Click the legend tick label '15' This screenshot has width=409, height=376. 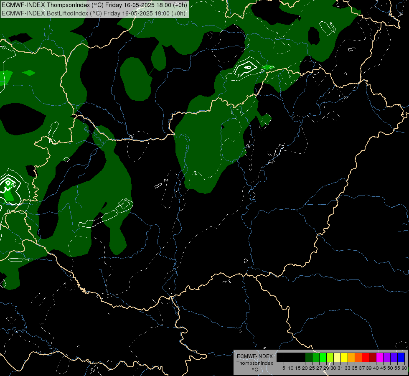[x=298, y=368]
